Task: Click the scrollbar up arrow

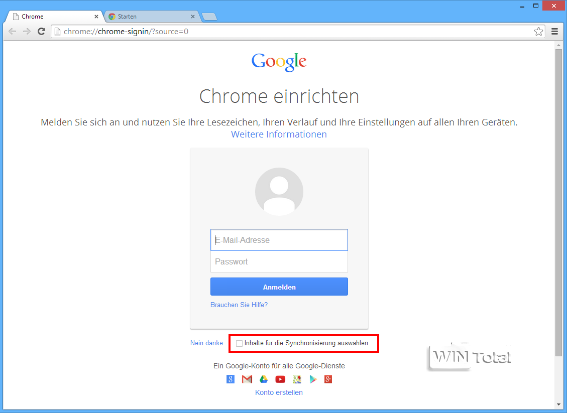Action: (558, 45)
